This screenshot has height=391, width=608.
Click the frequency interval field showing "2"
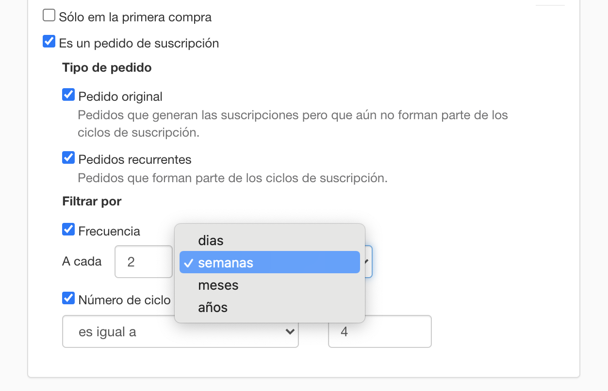pos(143,261)
